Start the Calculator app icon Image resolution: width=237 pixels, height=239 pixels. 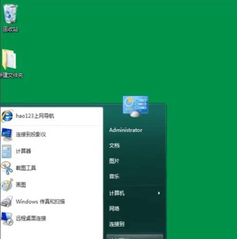[x=7, y=151]
